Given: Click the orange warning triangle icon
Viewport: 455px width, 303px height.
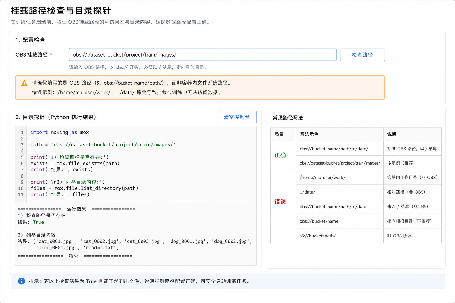Looking at the screenshot, I should (x=24, y=83).
